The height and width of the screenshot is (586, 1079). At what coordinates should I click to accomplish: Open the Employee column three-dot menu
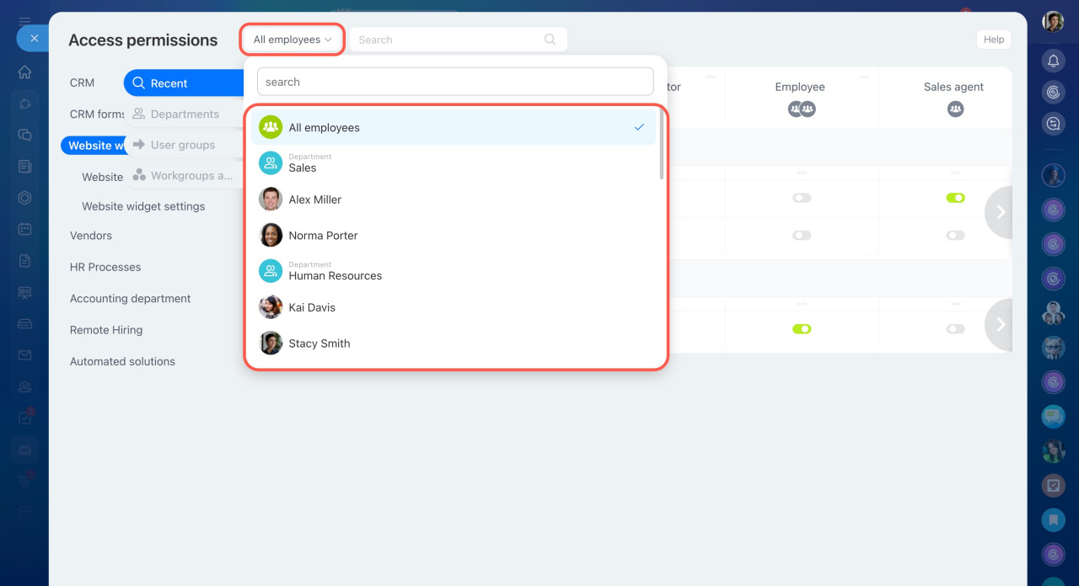coord(864,77)
